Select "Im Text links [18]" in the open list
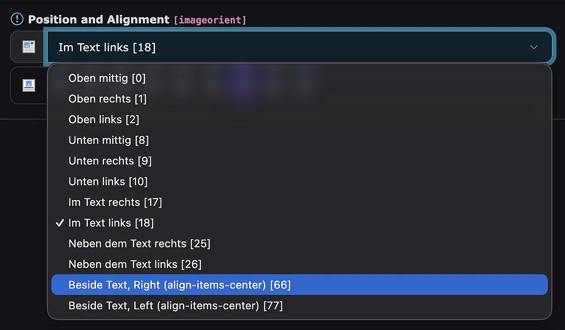The image size is (565, 330). [111, 223]
